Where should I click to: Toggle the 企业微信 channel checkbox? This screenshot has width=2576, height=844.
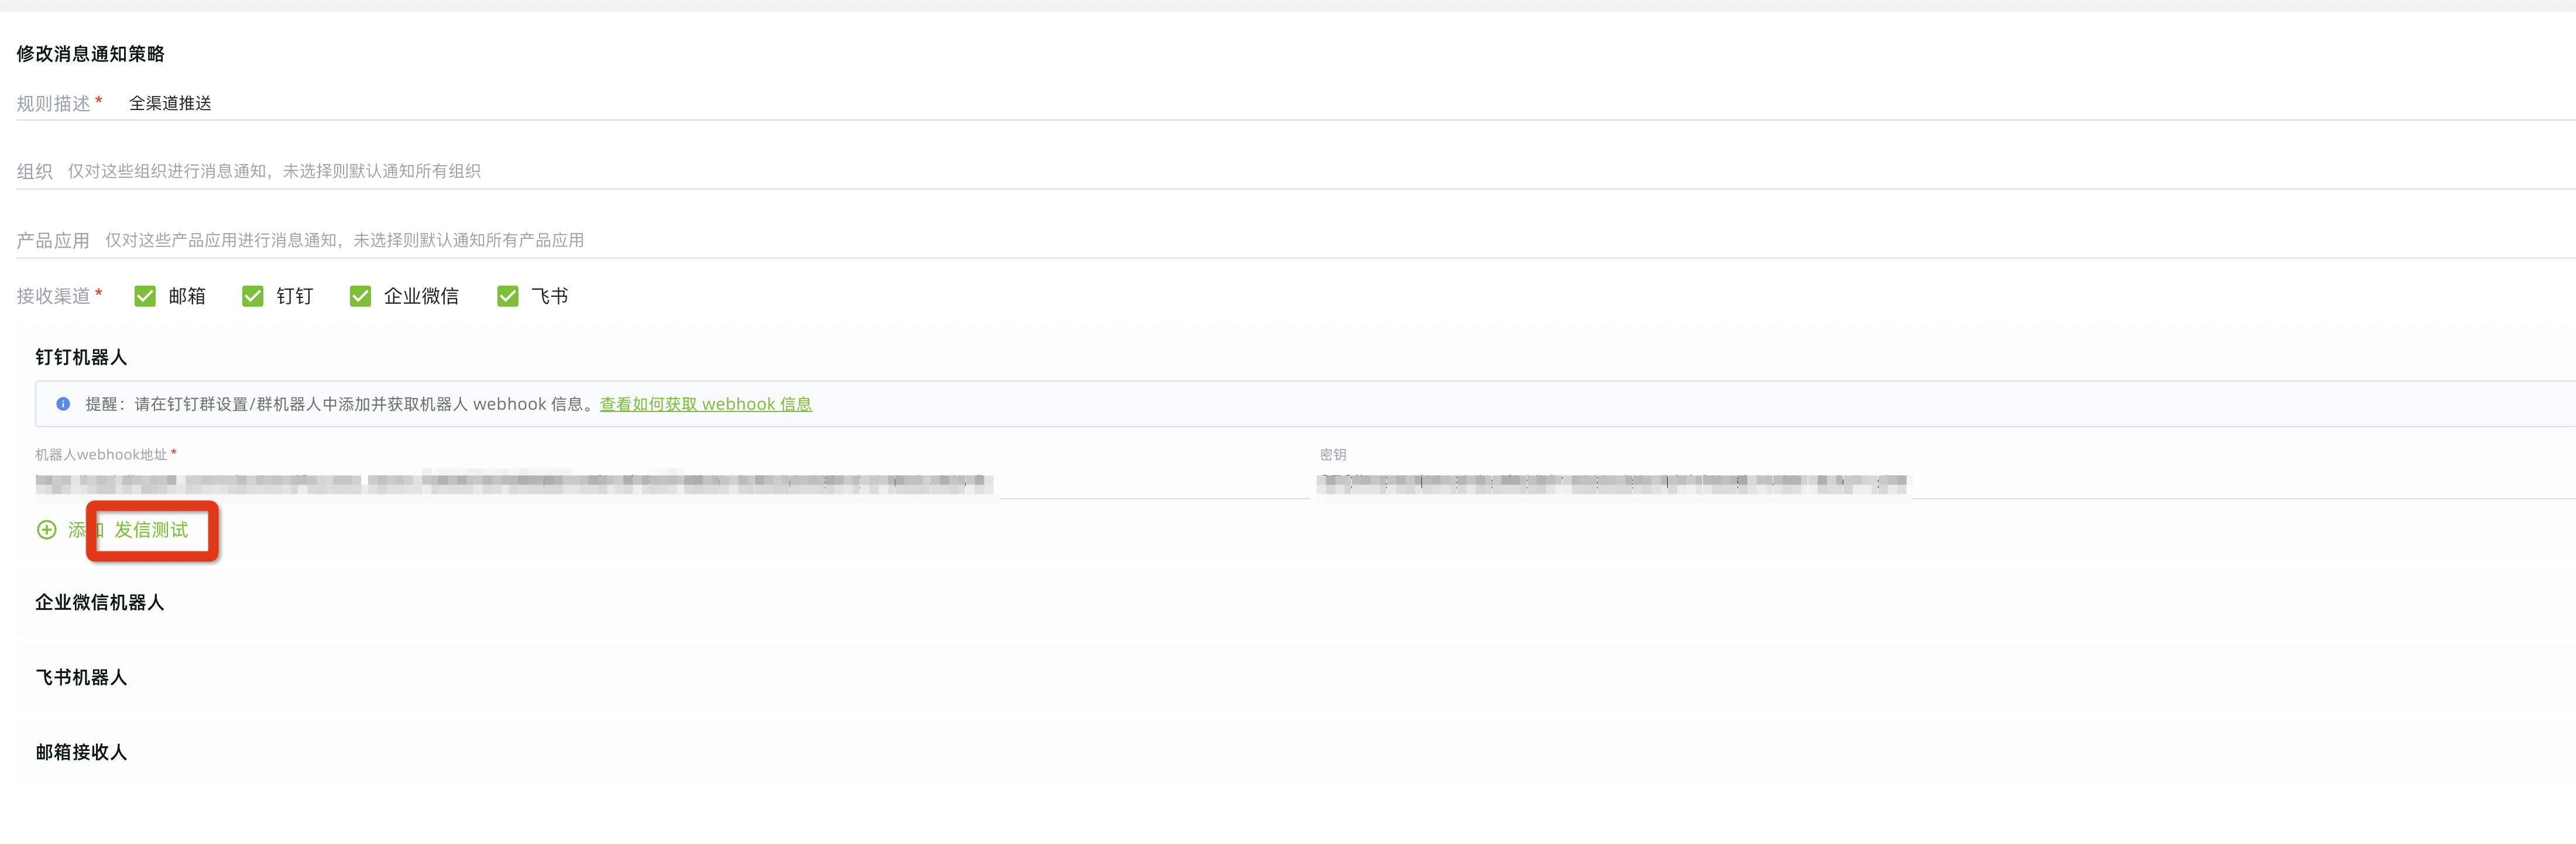point(361,296)
